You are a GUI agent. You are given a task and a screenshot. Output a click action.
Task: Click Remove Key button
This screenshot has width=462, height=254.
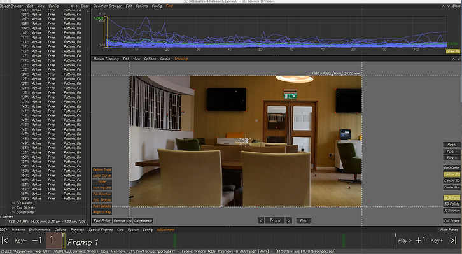(x=123, y=221)
